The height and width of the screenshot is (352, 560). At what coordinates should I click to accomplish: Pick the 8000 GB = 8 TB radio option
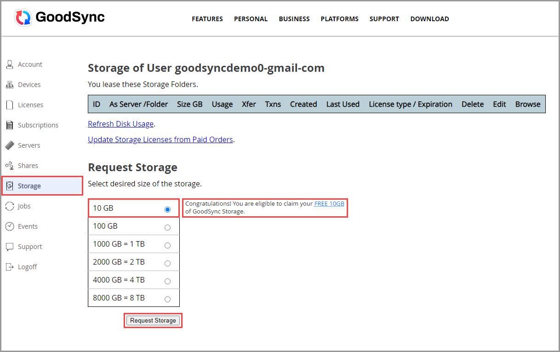[167, 299]
